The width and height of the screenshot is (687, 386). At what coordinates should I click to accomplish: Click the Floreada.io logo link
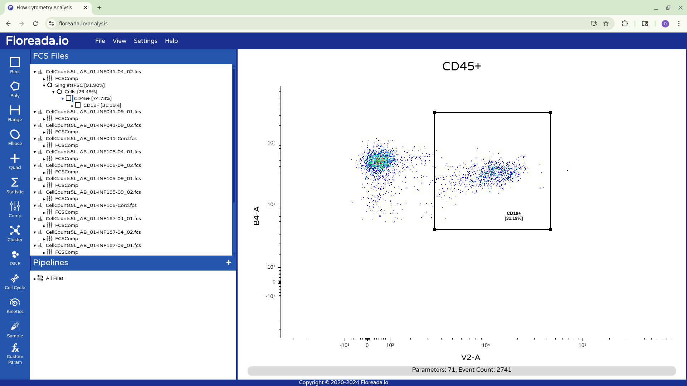click(37, 41)
